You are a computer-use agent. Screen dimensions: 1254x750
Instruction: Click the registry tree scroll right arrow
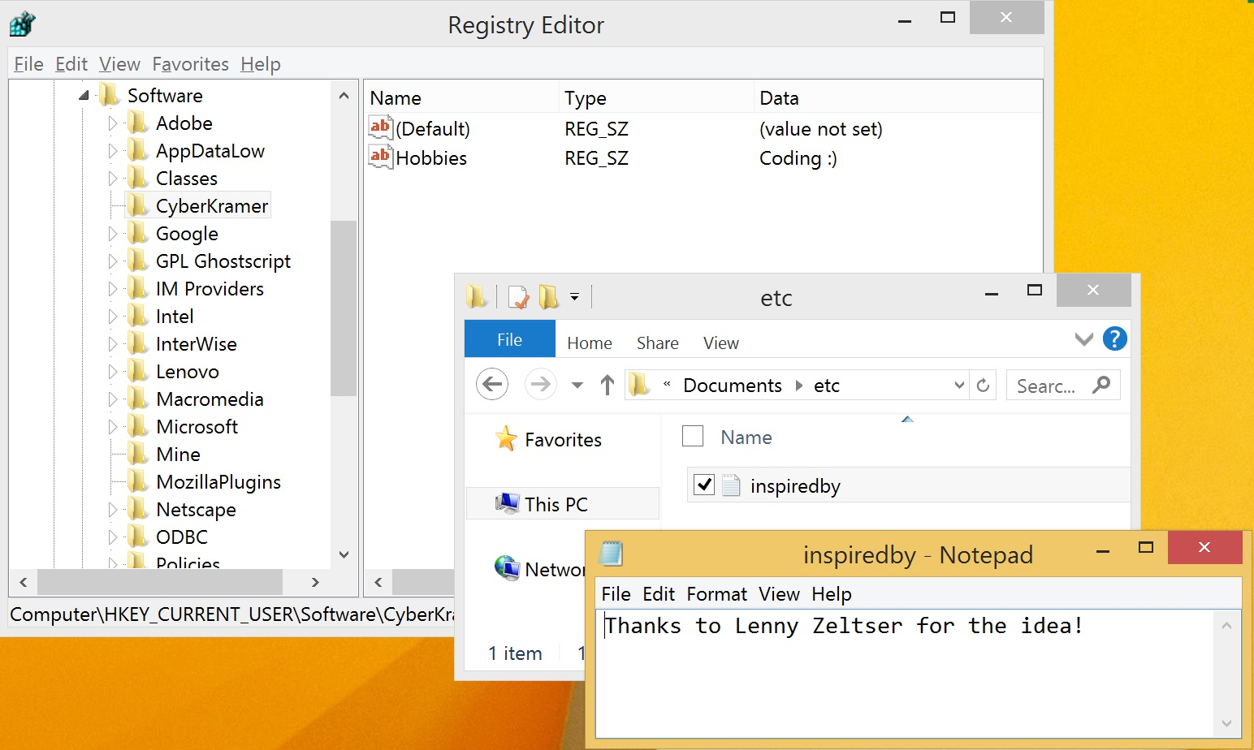(315, 582)
